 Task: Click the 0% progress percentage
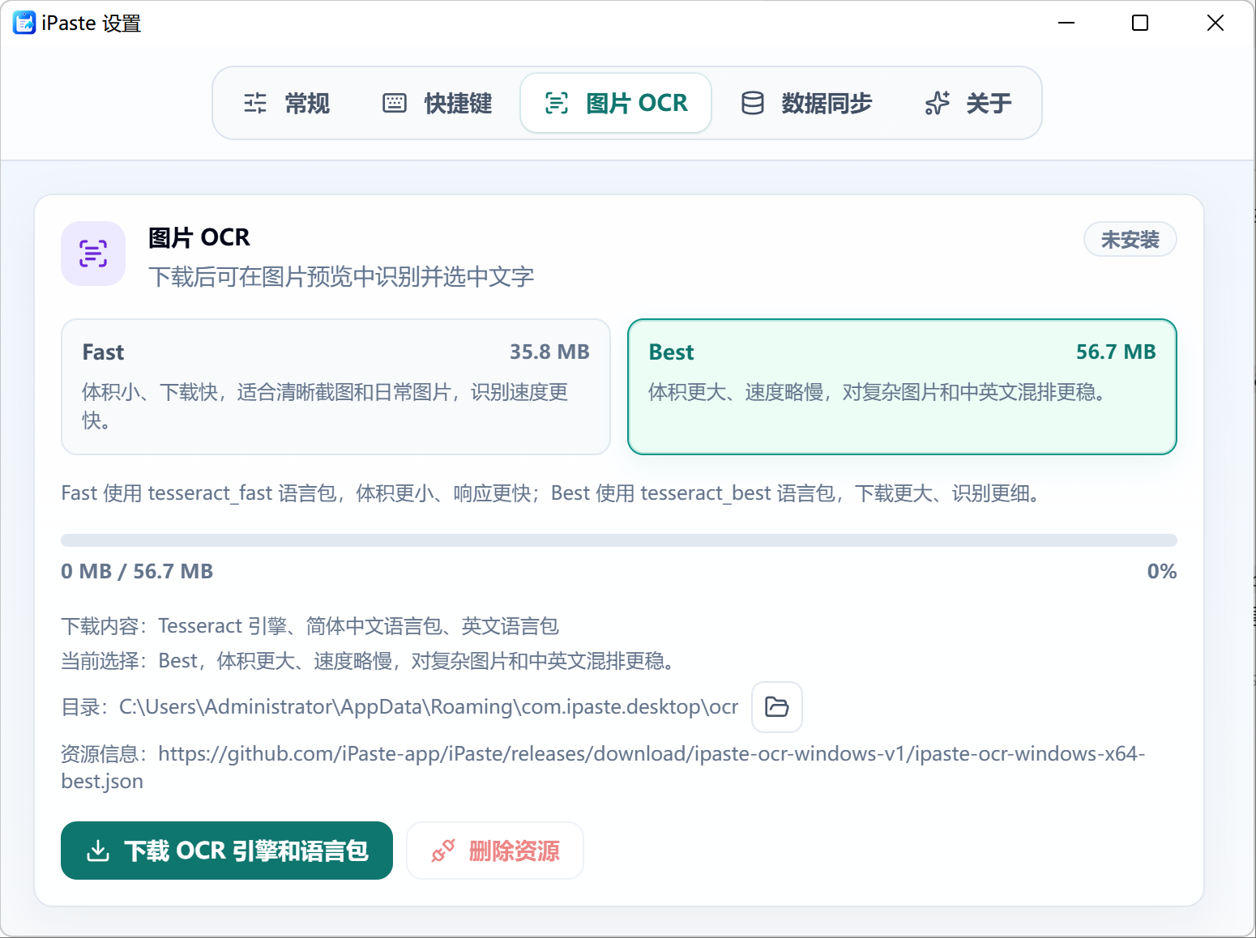1162,571
